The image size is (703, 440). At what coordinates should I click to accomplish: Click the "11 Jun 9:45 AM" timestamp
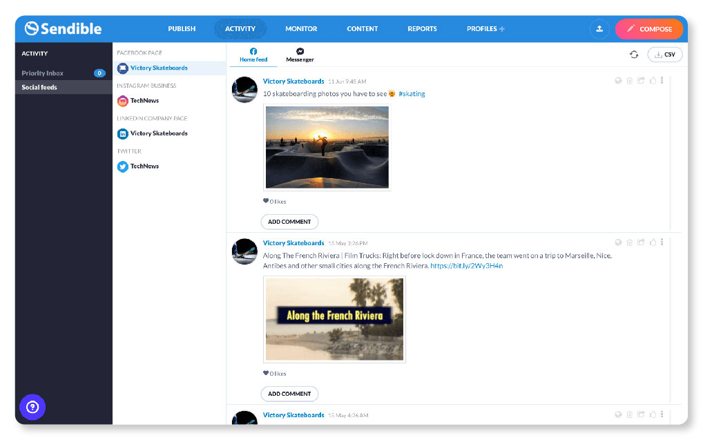coord(347,82)
